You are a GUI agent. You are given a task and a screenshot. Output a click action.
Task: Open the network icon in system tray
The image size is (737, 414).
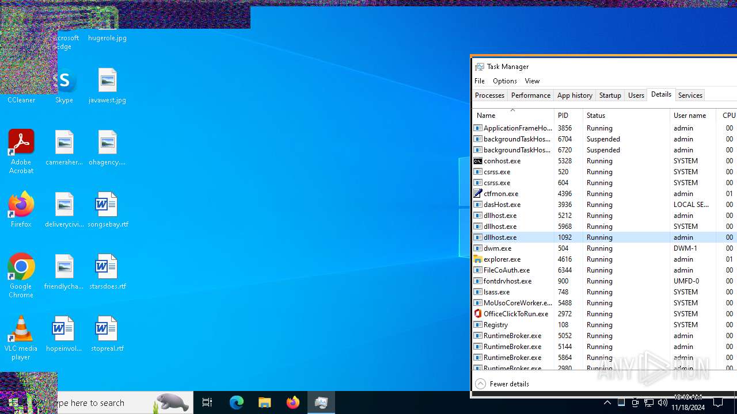pyautogui.click(x=649, y=402)
